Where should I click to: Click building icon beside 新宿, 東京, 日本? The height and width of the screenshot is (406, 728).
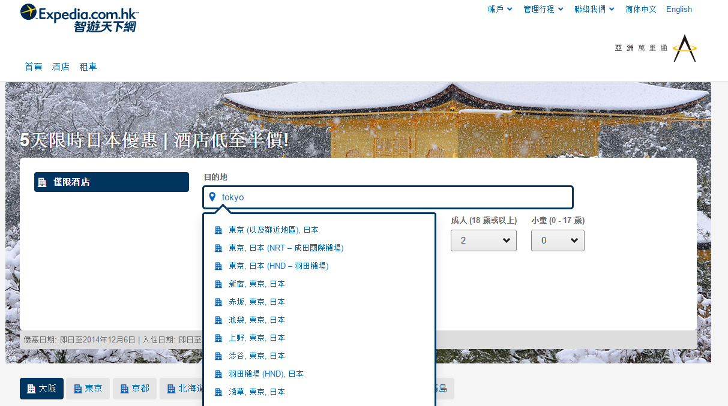pos(218,284)
